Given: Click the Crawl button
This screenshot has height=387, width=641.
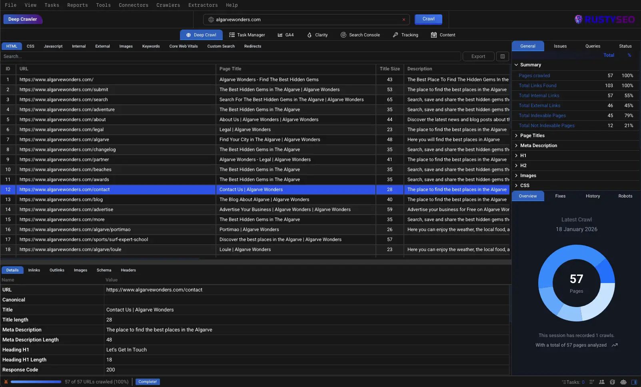Looking at the screenshot, I should coord(428,19).
